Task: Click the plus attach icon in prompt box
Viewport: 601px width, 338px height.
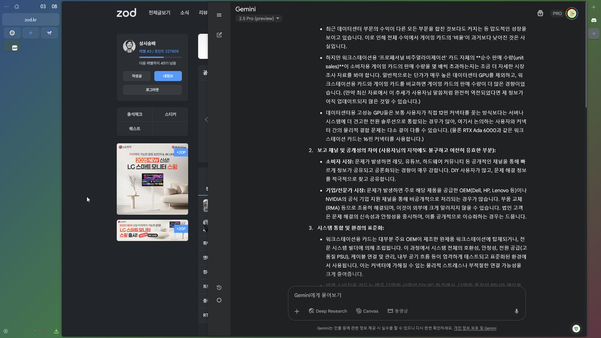Action: point(297,311)
